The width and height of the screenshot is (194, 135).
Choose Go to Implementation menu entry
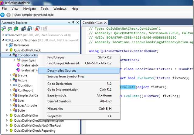click(x=79, y=90)
